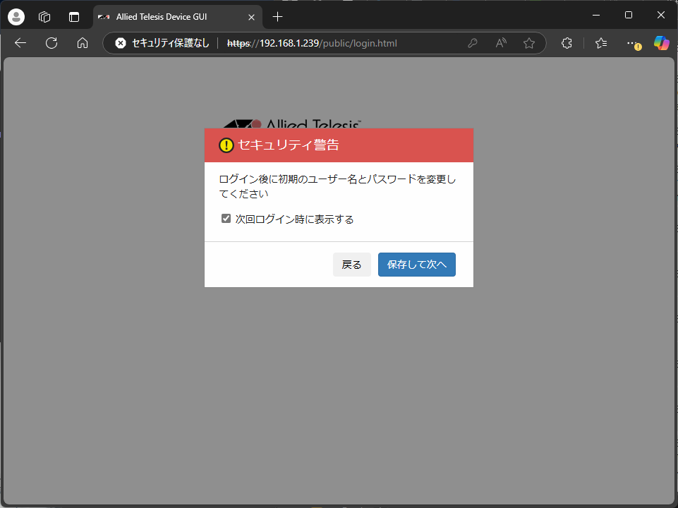Reload the page with refresh icon
This screenshot has width=678, height=508.
52,43
